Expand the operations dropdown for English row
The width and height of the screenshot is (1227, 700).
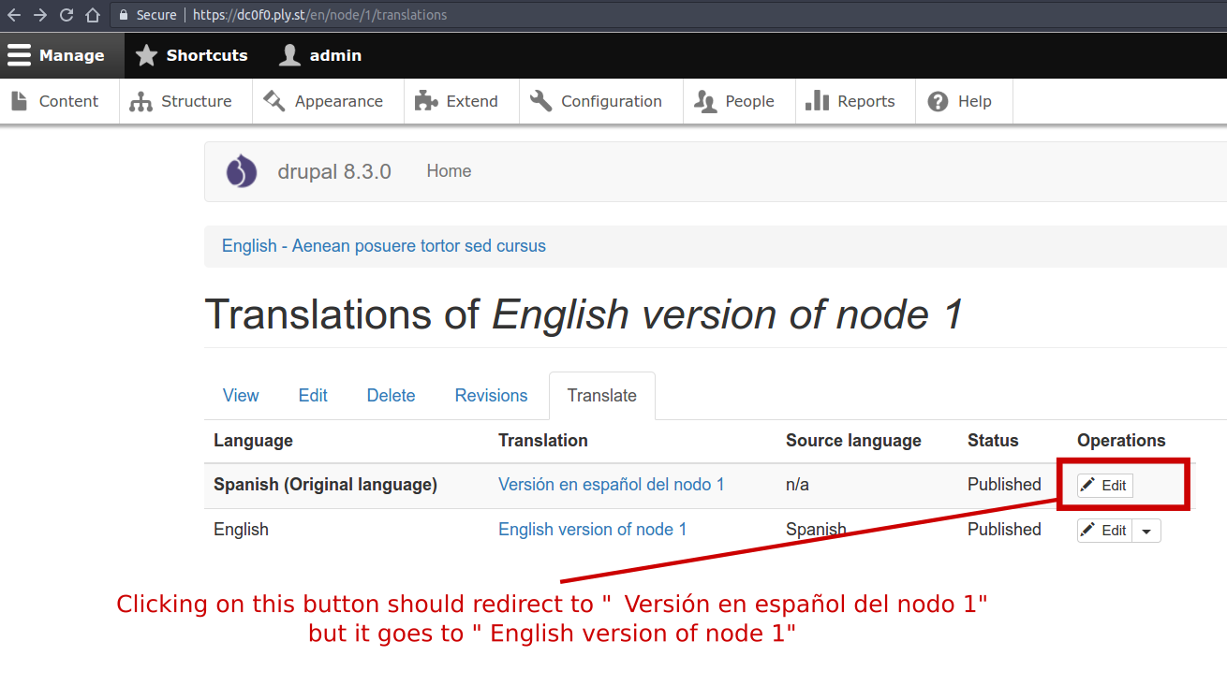[x=1146, y=530]
